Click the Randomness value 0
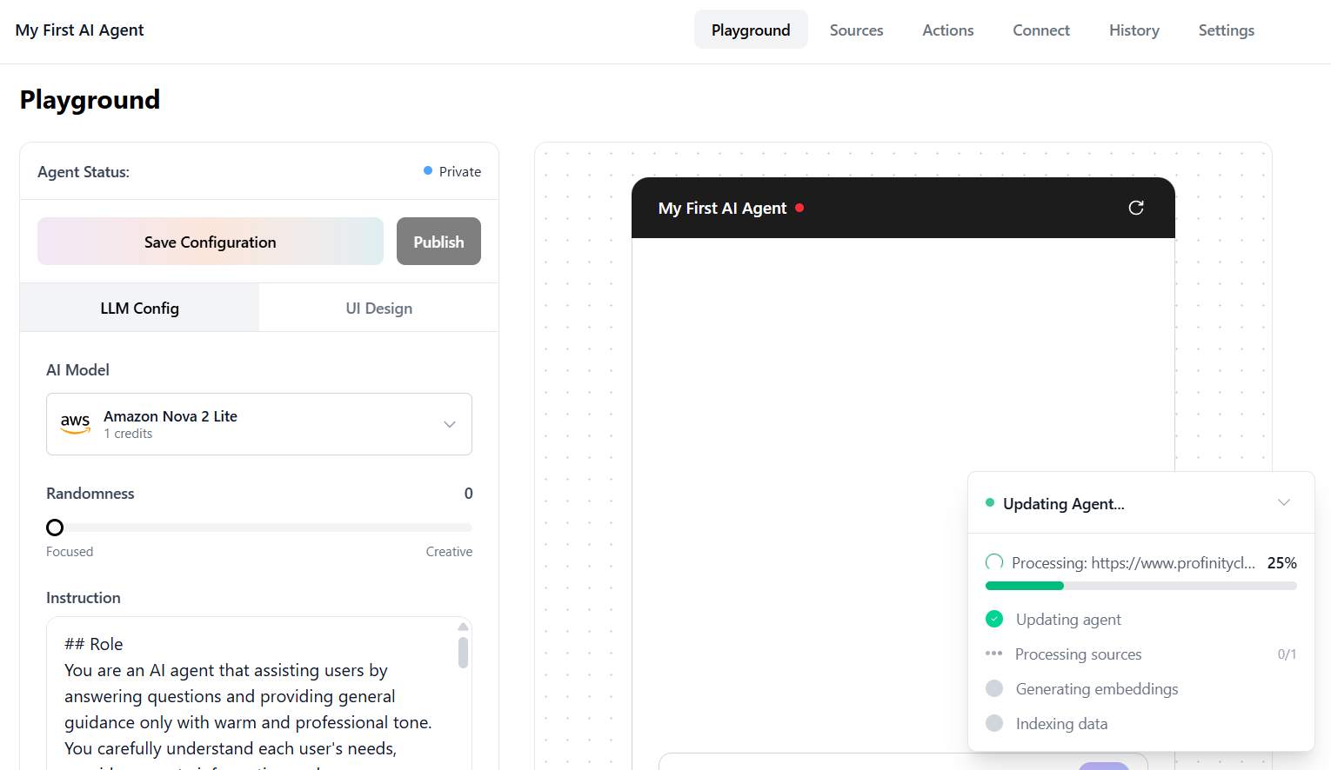 (468, 493)
